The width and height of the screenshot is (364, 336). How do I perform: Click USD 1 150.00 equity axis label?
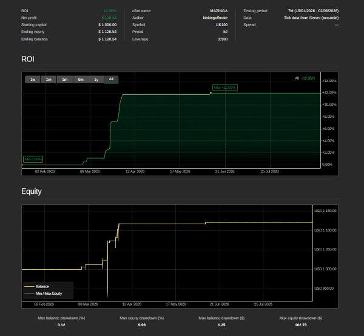[325, 211]
